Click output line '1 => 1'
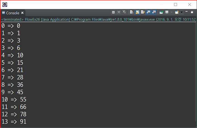The width and height of the screenshot is (197, 128). coord(11,33)
